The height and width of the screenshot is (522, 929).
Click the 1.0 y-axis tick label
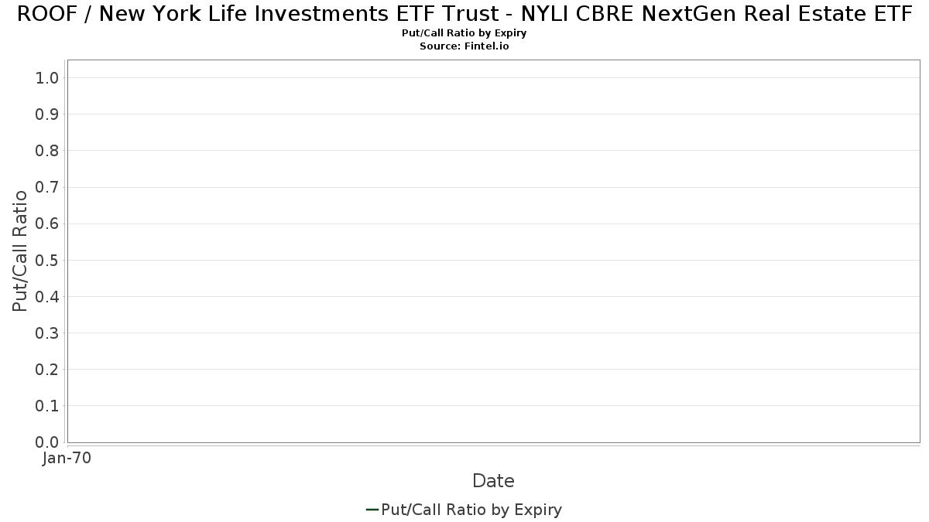(47, 77)
